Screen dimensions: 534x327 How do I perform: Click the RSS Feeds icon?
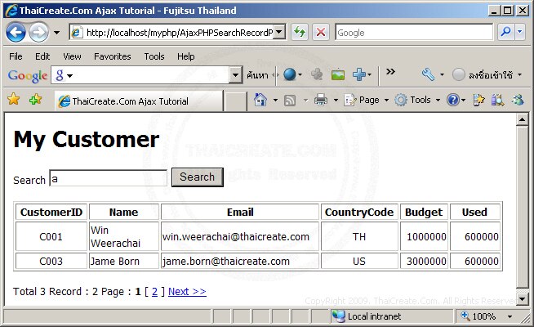click(x=290, y=101)
